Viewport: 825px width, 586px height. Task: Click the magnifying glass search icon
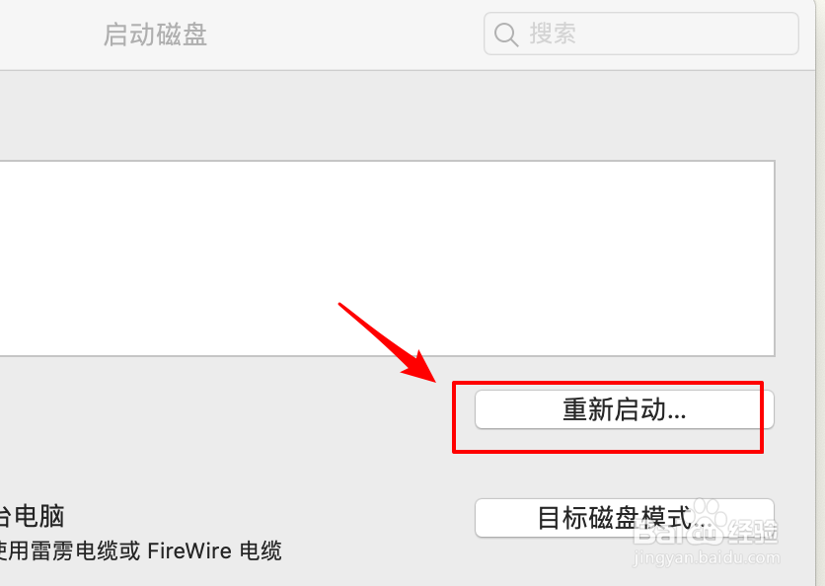506,35
